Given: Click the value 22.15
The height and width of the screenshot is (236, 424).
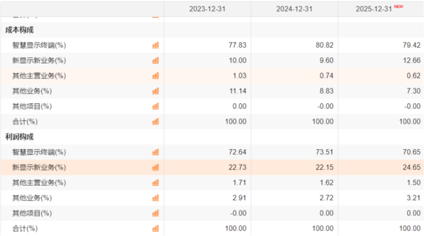Looking at the screenshot, I should click(x=324, y=167).
